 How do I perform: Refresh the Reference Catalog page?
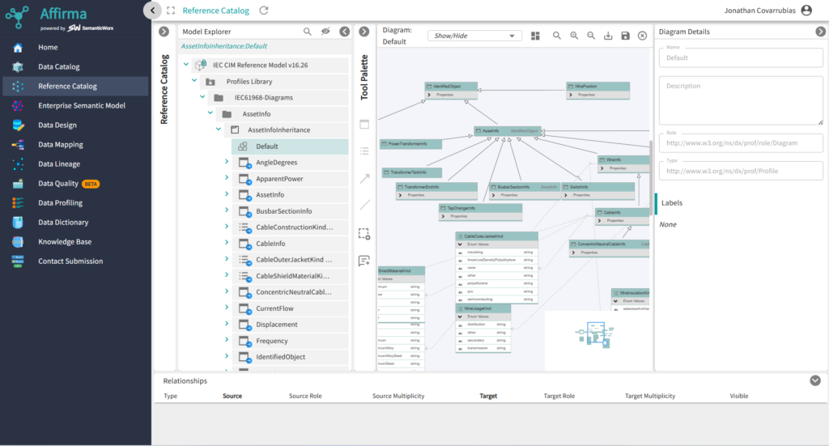pos(264,11)
